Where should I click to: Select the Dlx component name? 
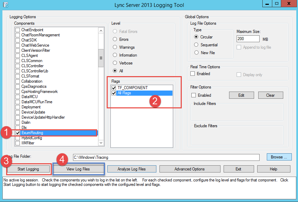(x=24, y=128)
